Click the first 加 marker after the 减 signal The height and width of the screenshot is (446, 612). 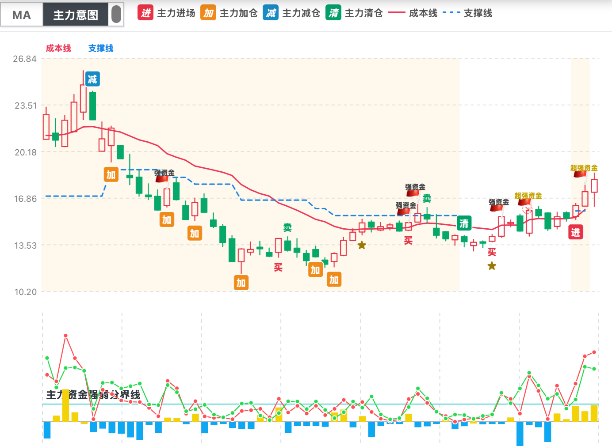[111, 174]
